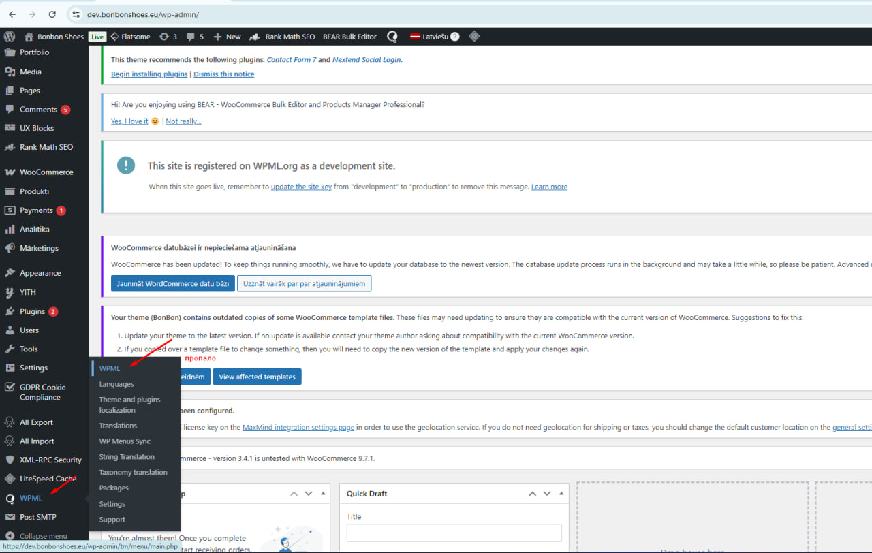The height and width of the screenshot is (553, 872).
Task: Click the Live status badge
Action: click(x=97, y=37)
